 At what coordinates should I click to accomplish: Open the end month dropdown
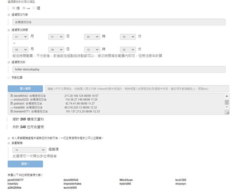click(x=20, y=49)
